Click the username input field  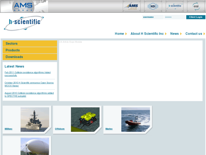153,17
